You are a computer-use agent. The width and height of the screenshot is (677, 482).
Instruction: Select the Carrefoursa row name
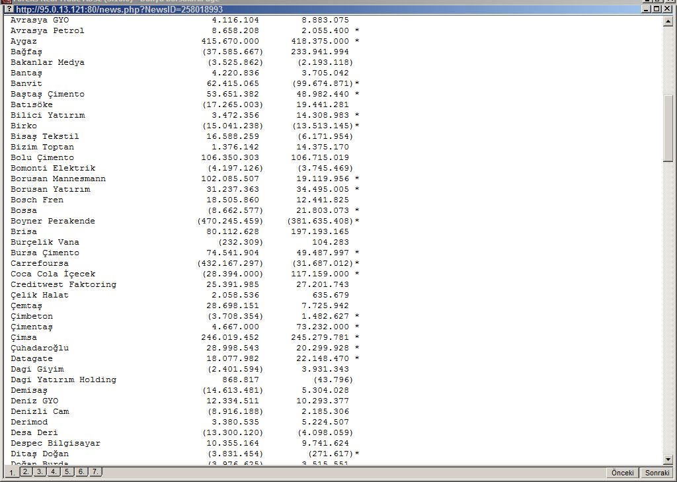click(x=39, y=263)
